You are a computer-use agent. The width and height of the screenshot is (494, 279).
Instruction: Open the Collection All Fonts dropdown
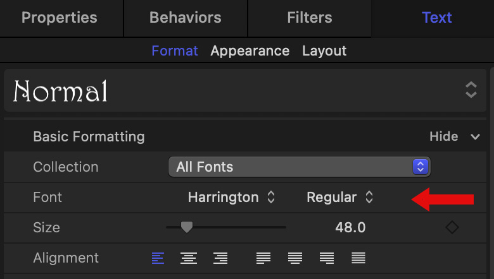click(x=299, y=167)
